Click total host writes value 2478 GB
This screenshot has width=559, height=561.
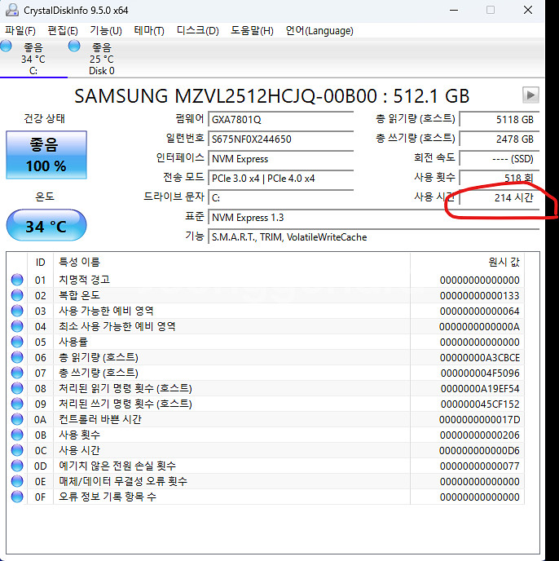tap(500, 139)
